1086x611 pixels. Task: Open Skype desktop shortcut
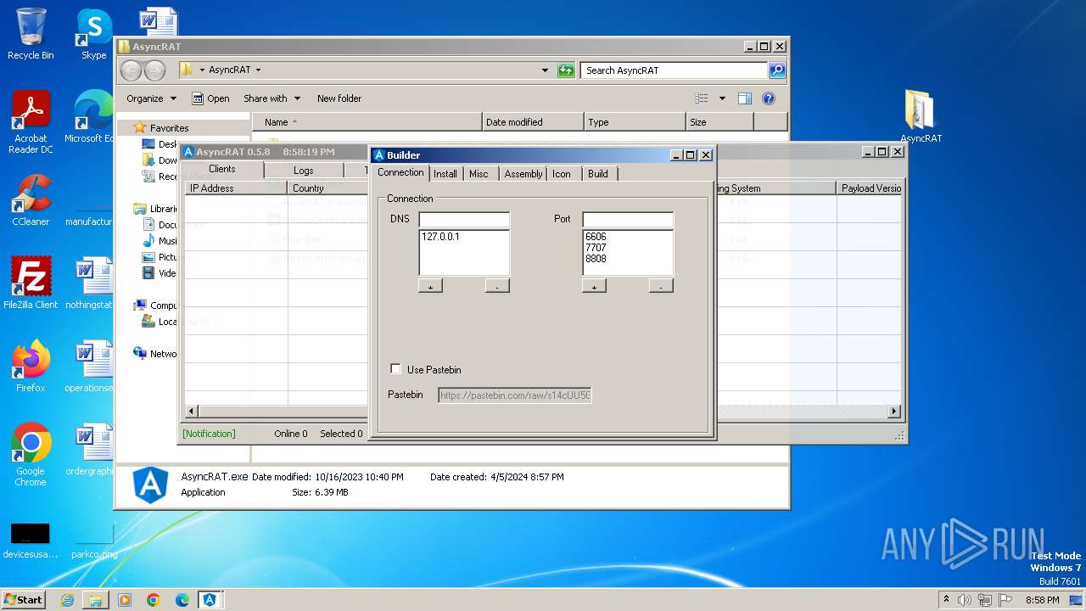pos(94,34)
